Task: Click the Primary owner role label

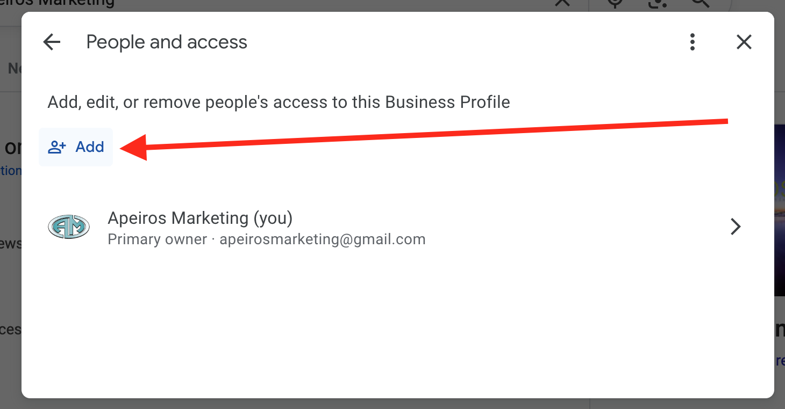Action: pyautogui.click(x=157, y=239)
